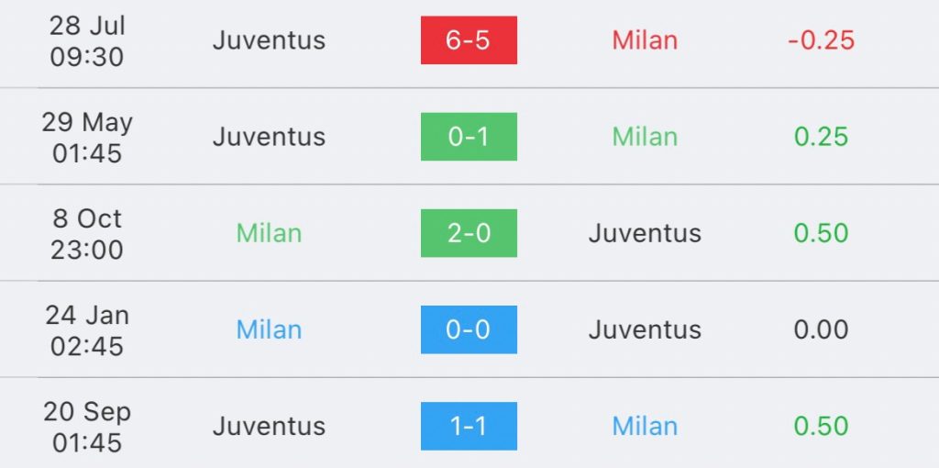Screen dimensions: 939x468
Task: Click the 20 Sep 01:45 date
Action: (x=87, y=427)
